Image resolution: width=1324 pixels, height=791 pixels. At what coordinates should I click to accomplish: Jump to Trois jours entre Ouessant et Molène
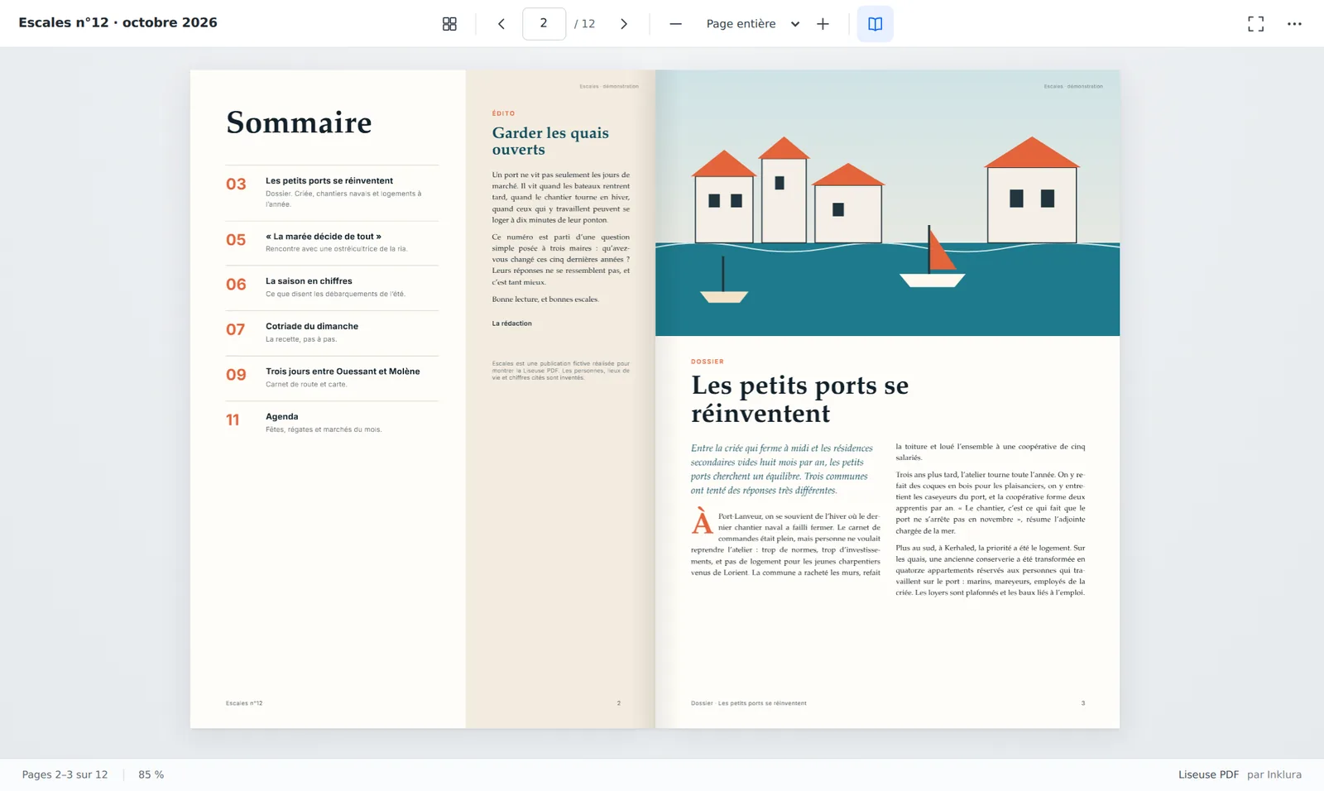(332, 377)
